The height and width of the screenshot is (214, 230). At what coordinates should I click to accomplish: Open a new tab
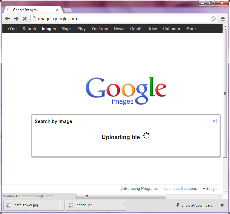pyautogui.click(x=68, y=10)
